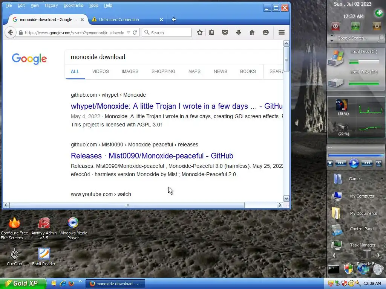Select the MAPS search filter
Image resolution: width=386 pixels, height=289 pixels.
[x=194, y=71]
